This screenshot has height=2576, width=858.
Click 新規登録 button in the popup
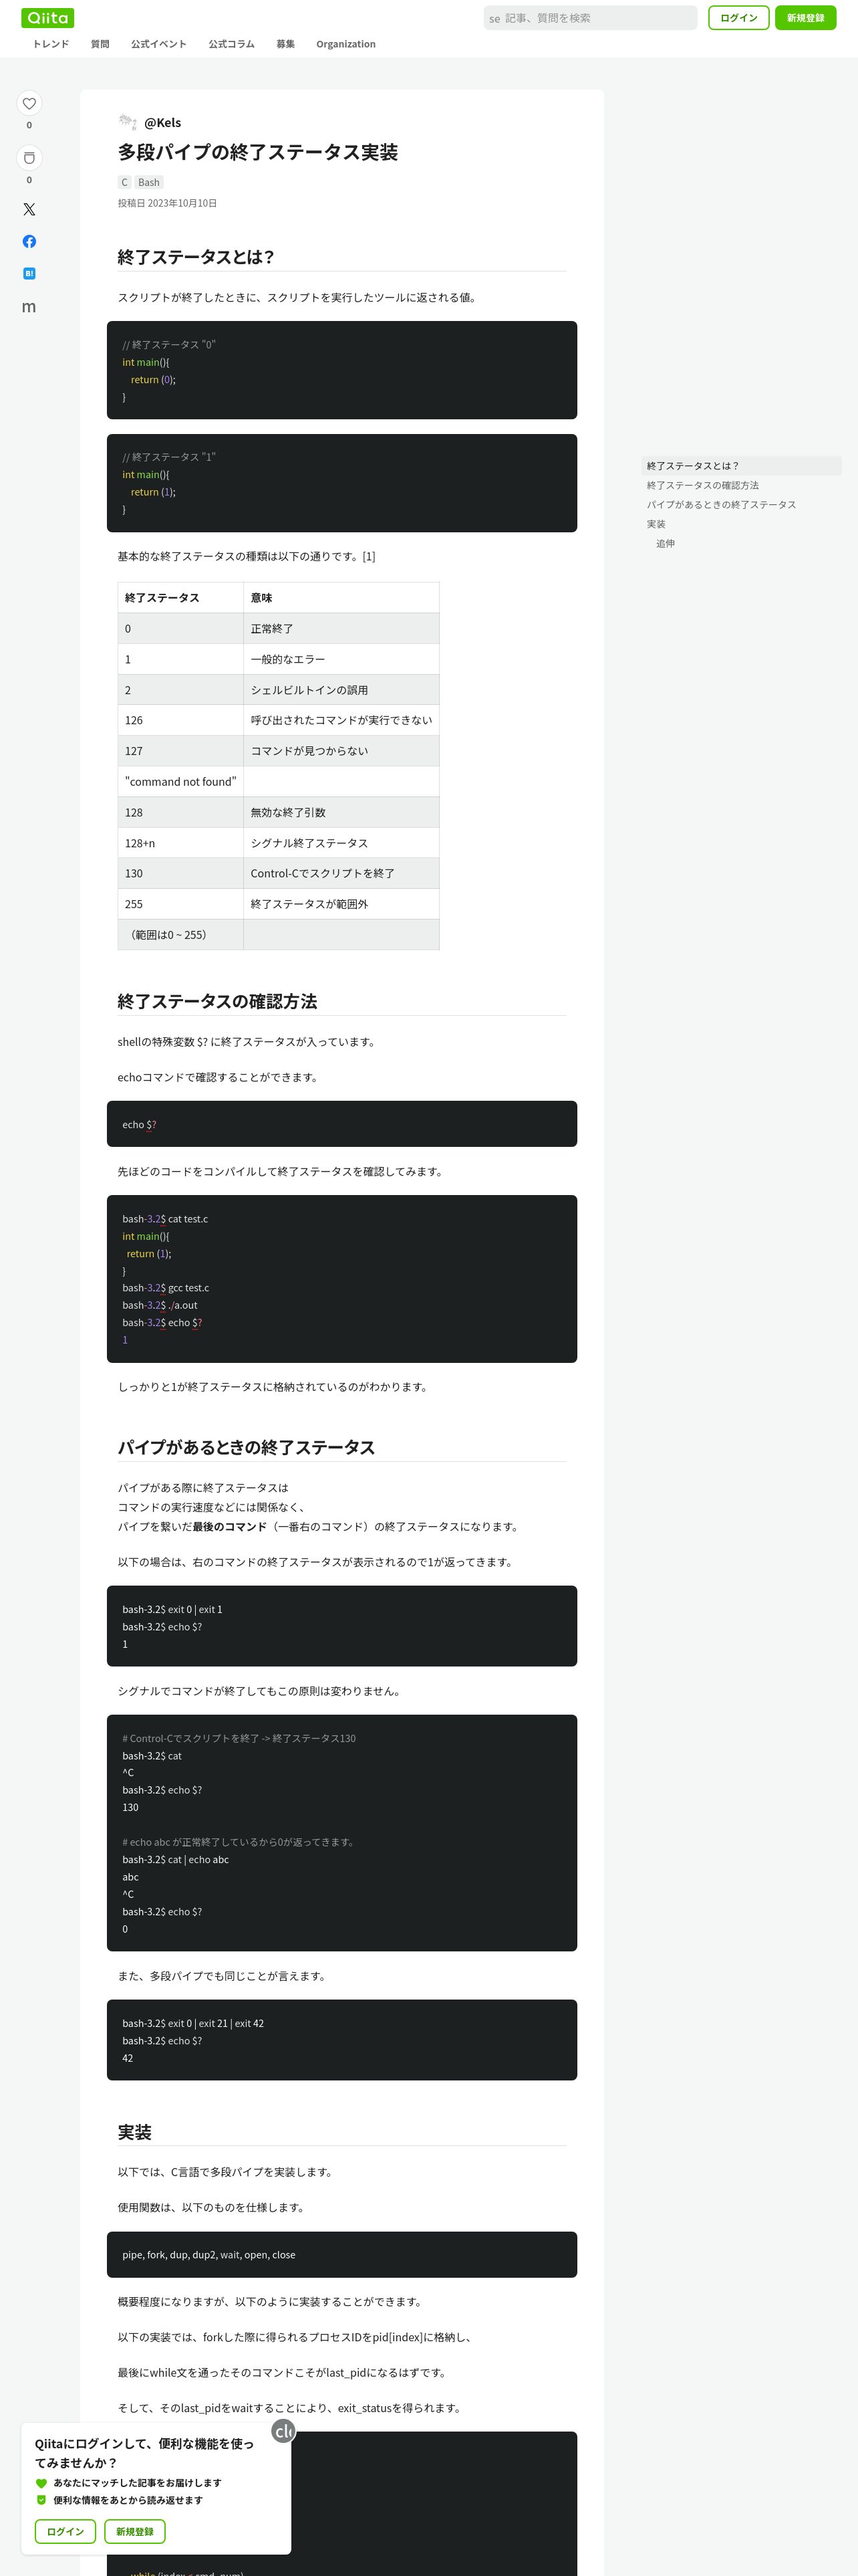pyautogui.click(x=135, y=2531)
